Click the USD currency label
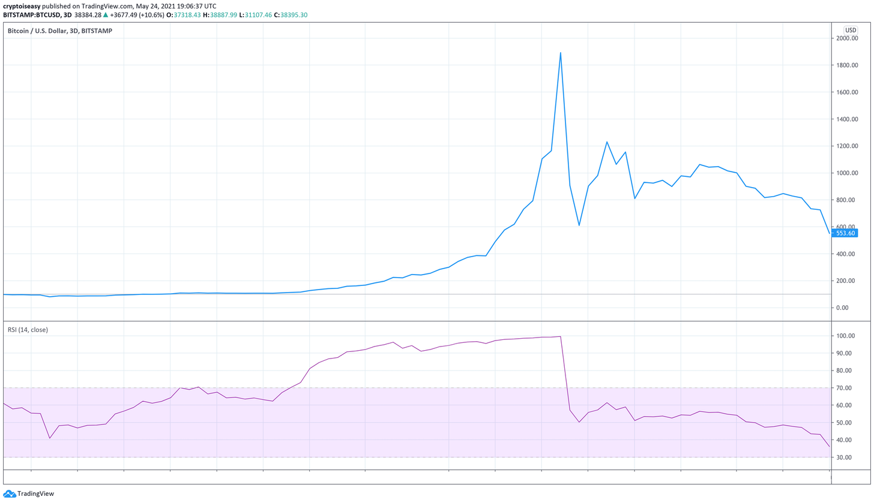The height and width of the screenshot is (503, 874). coord(851,31)
